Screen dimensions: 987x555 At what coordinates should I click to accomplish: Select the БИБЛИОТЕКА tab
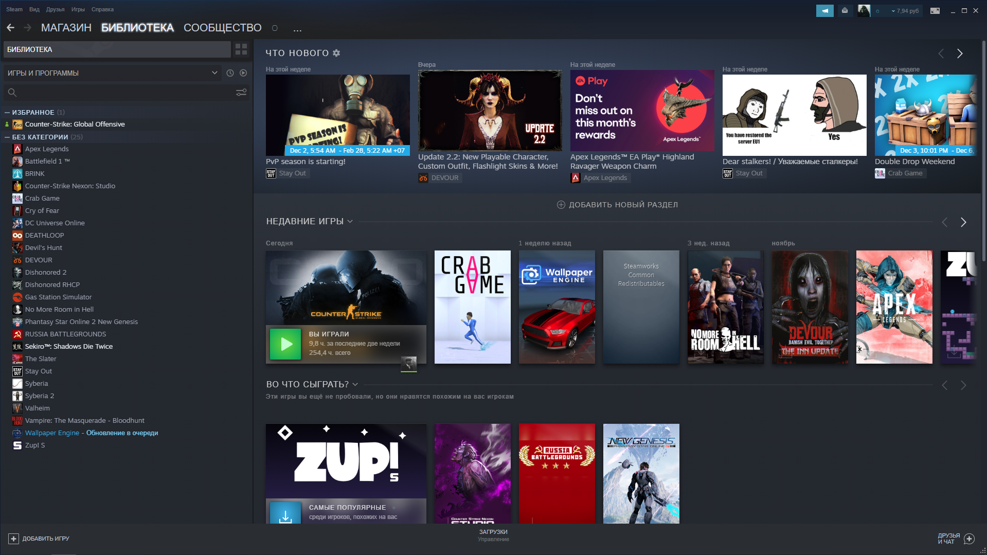(x=137, y=28)
